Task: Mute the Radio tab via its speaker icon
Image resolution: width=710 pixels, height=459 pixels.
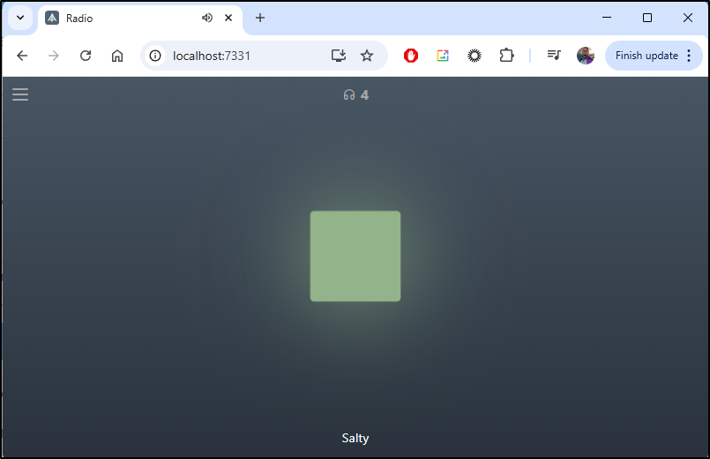Action: 207,19
